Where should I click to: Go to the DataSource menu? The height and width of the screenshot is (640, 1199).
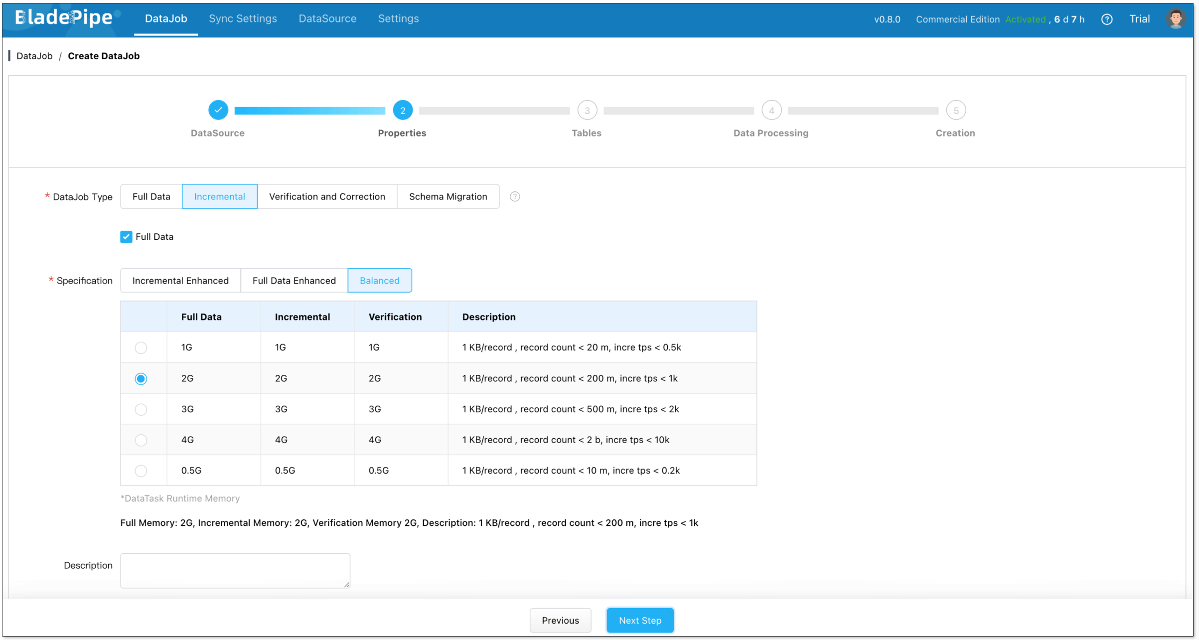coord(327,18)
